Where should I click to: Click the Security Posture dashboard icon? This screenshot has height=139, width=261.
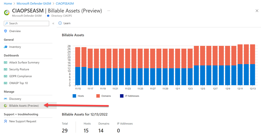[x=6, y=69]
